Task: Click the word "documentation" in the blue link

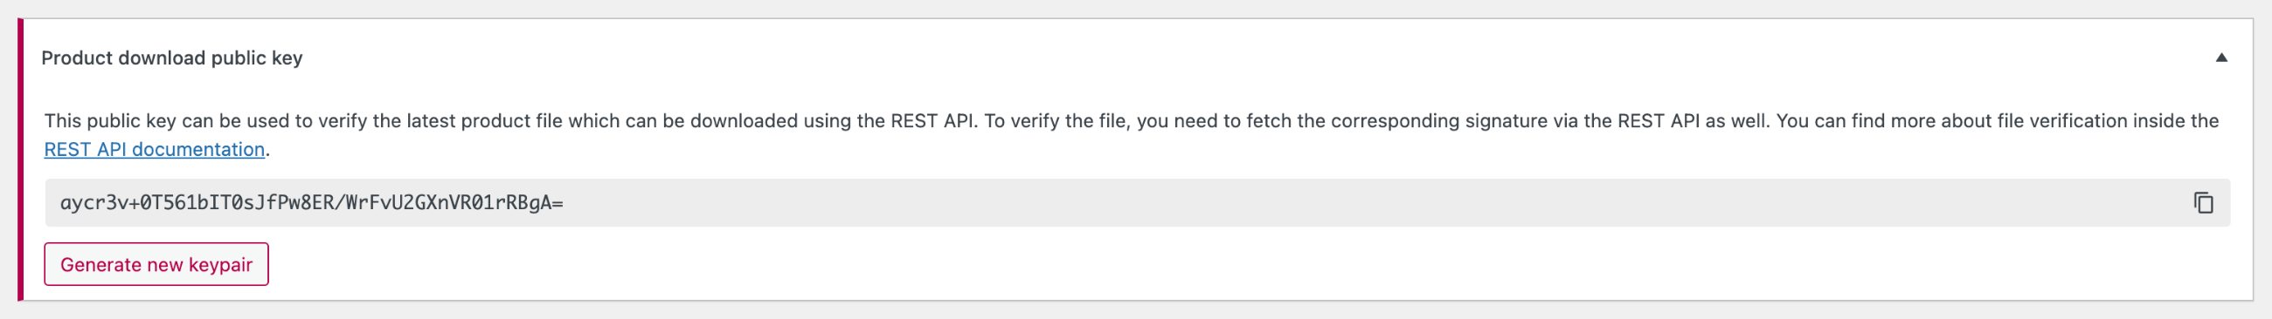Action: [x=198, y=149]
